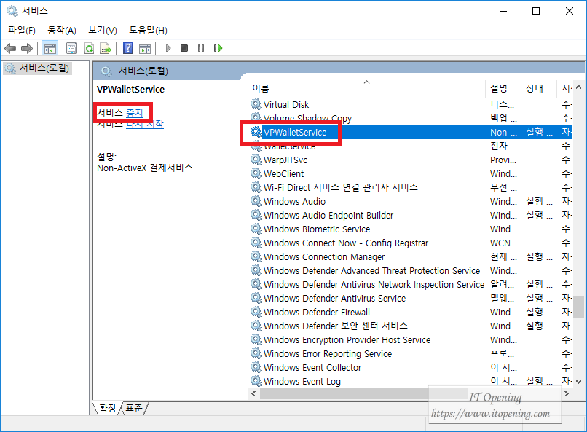The height and width of the screenshot is (432, 587).
Task: Switch to the 표준 tab
Action: (135, 409)
